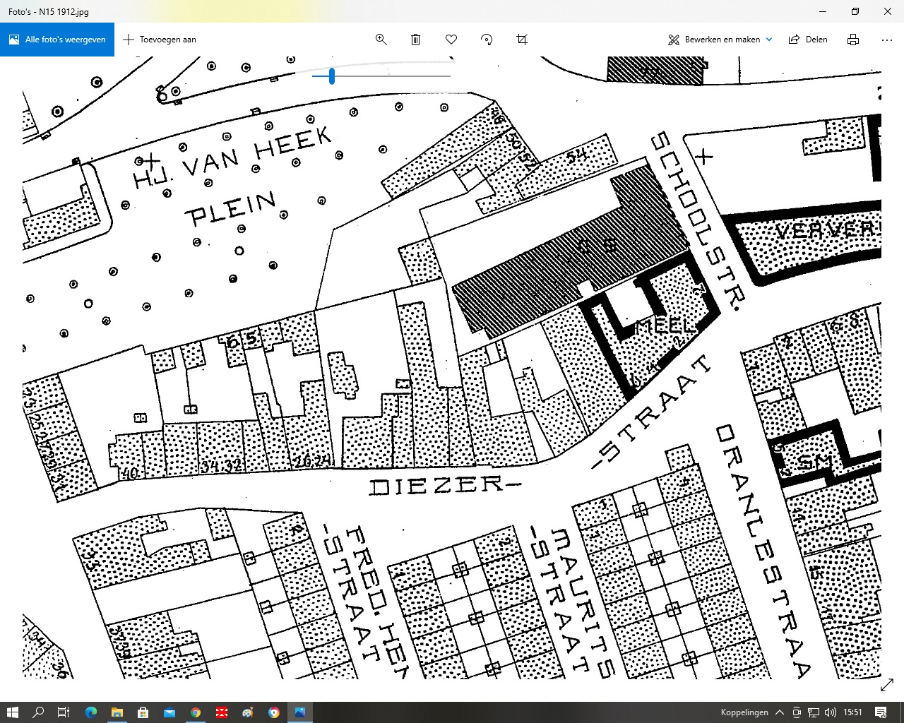Open the Koppelingen taskbar toolbar
Viewport: 904px width, 723px height.
pos(744,712)
